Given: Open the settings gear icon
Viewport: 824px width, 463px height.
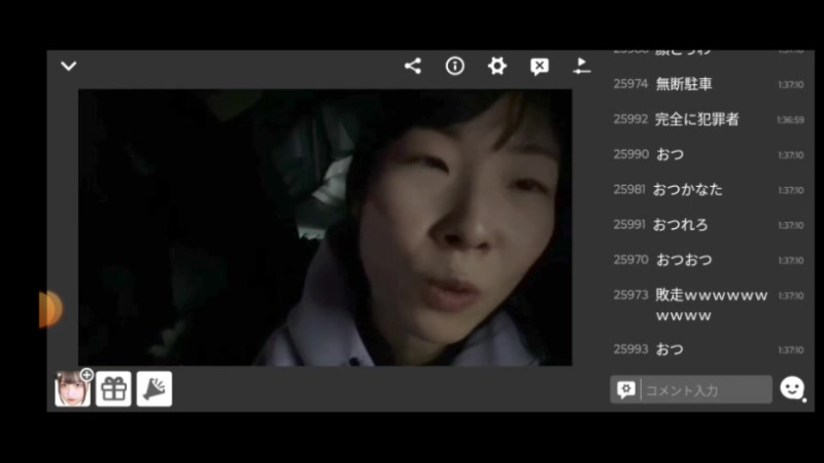Looking at the screenshot, I should pyautogui.click(x=497, y=66).
